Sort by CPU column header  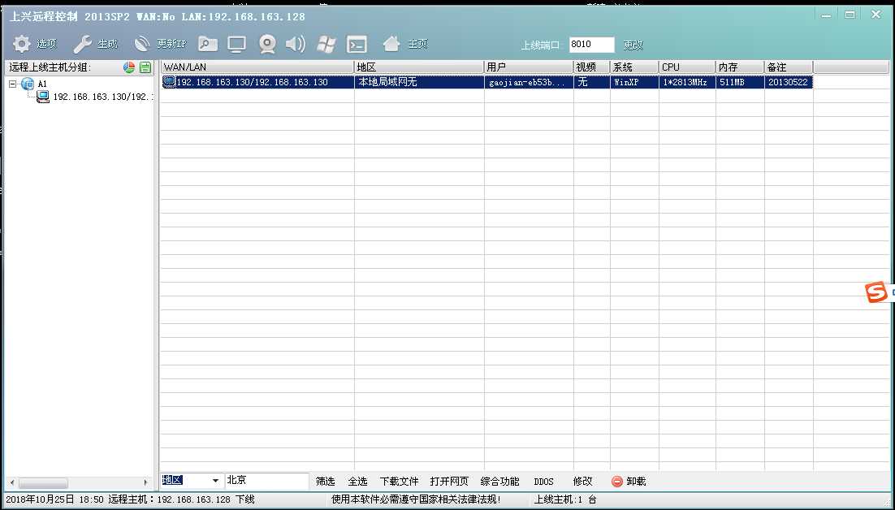686,67
